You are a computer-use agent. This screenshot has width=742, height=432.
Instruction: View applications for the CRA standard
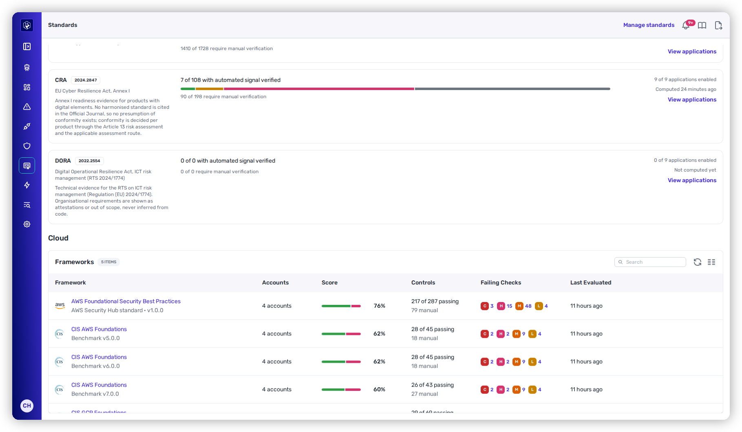pyautogui.click(x=692, y=99)
